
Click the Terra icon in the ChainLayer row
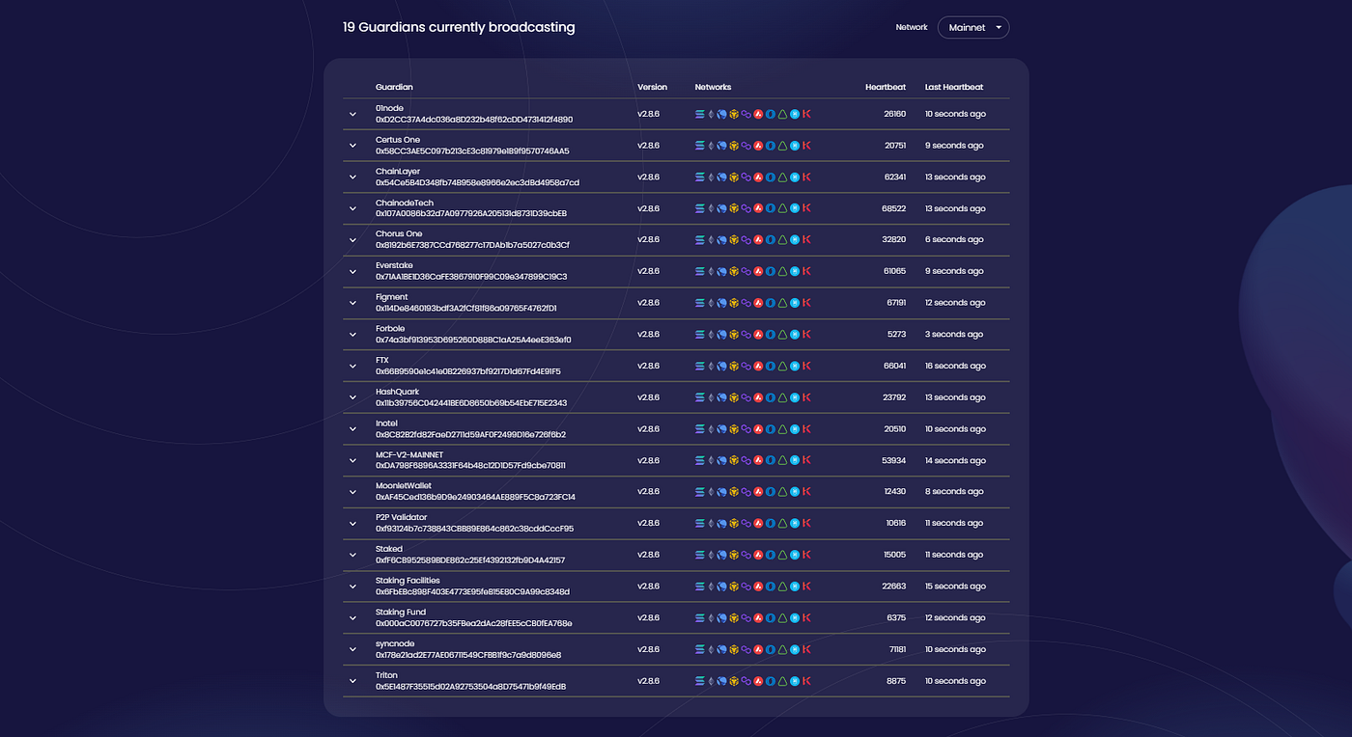coord(722,177)
